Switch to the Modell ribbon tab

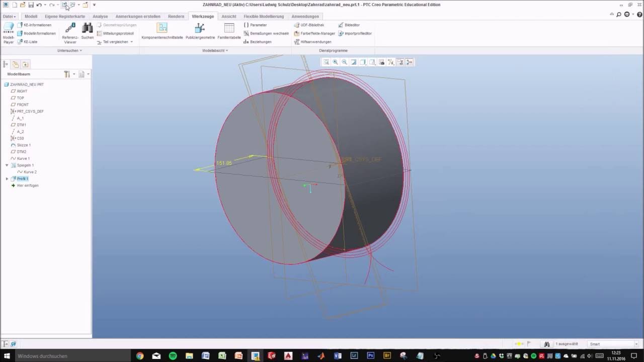31,16
